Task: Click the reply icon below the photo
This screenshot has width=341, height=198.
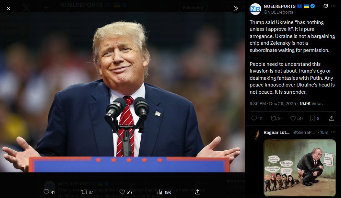Action: pyautogui.click(x=46, y=192)
